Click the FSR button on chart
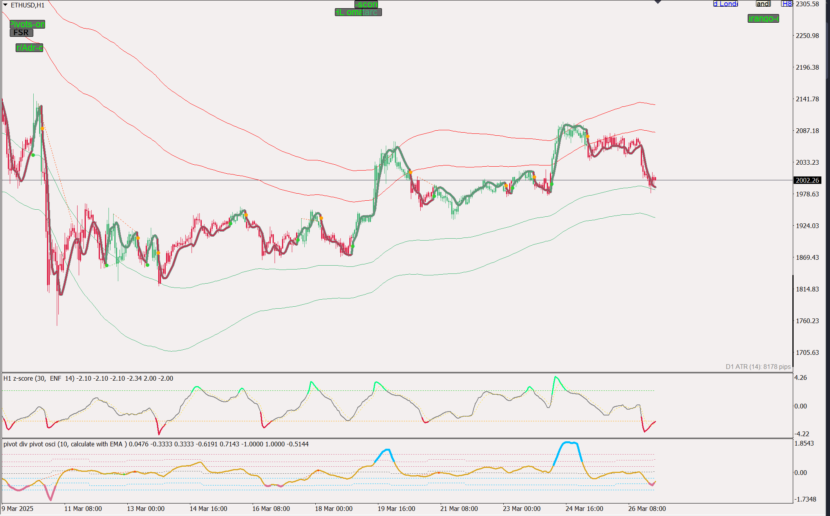830x516 pixels. click(x=21, y=33)
